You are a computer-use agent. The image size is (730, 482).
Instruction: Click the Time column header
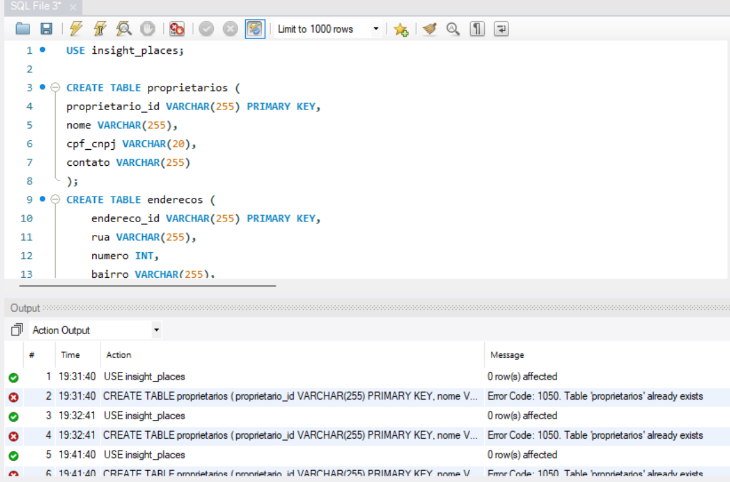[70, 355]
